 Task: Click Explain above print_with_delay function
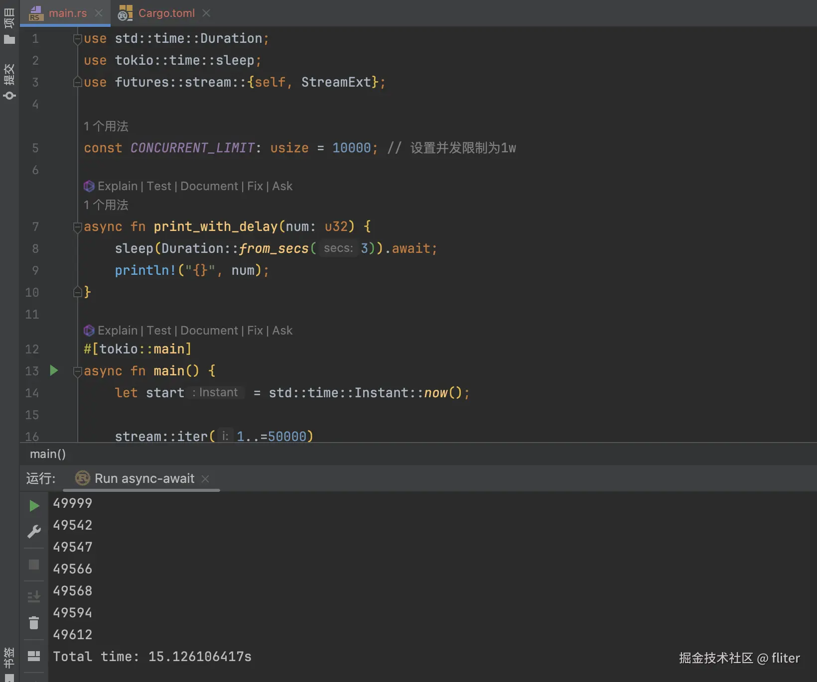pyautogui.click(x=118, y=186)
